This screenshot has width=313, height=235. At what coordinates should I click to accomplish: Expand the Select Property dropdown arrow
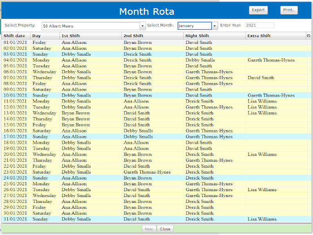click(x=142, y=26)
